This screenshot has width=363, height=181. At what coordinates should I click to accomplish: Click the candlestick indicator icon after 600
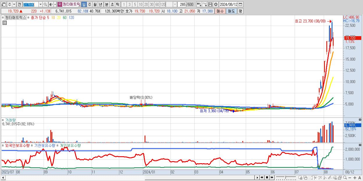point(199,4)
